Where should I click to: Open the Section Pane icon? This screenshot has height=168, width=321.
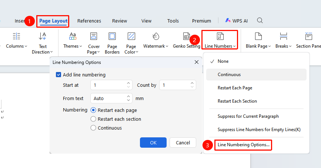point(308,36)
